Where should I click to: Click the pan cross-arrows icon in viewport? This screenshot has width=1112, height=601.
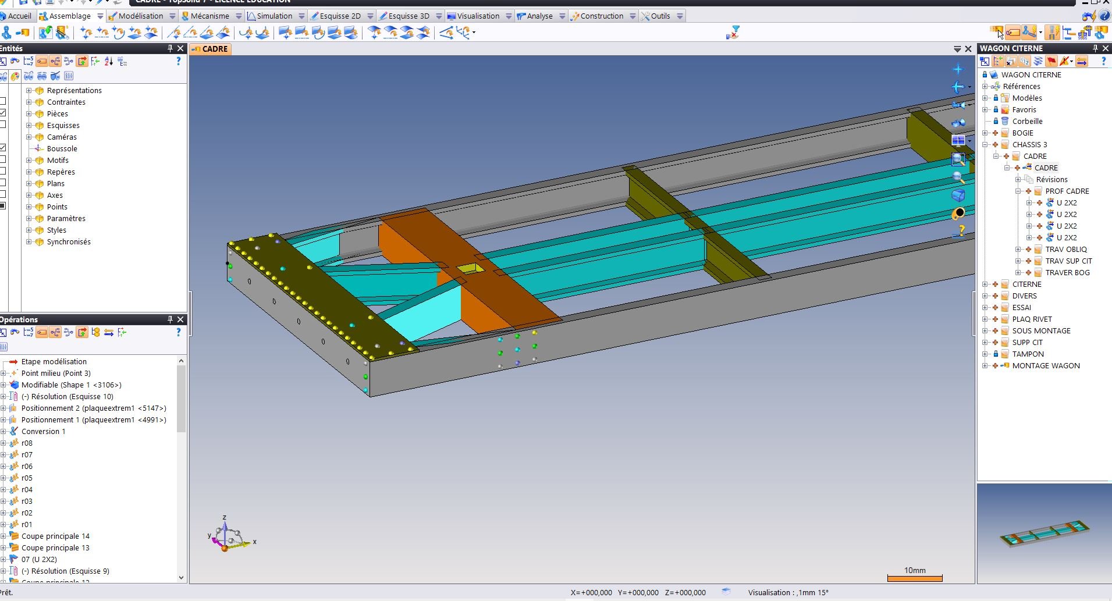point(958,69)
